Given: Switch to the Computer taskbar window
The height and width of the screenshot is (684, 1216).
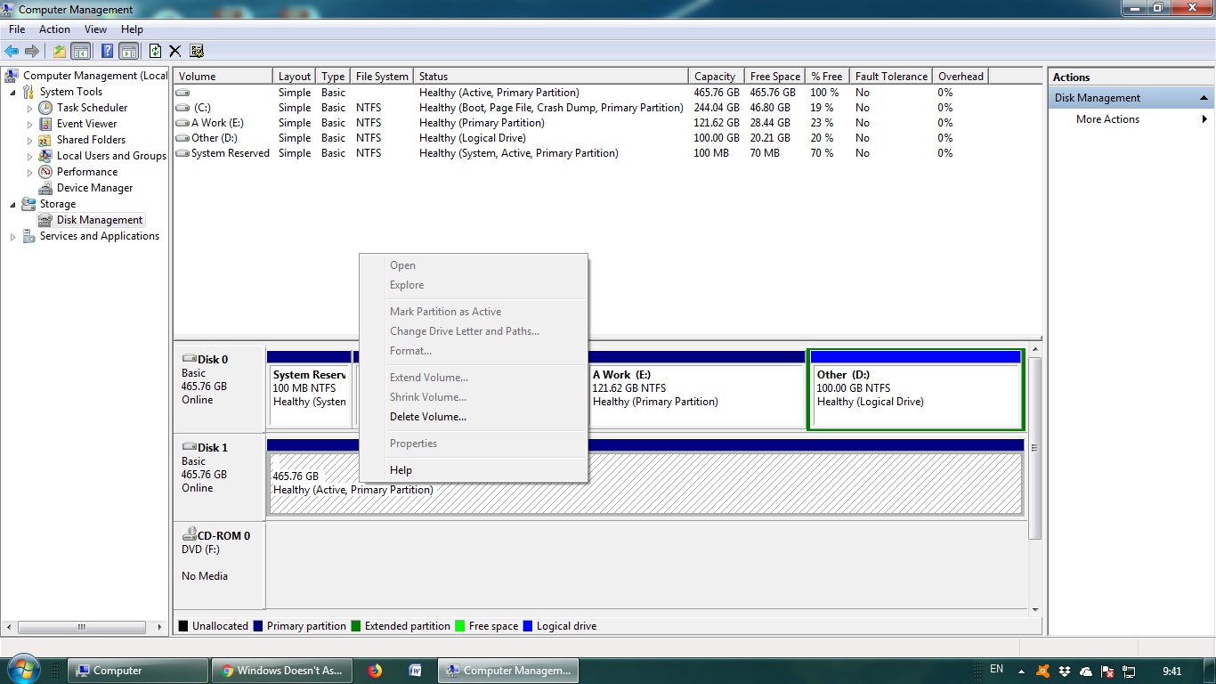Looking at the screenshot, I should pyautogui.click(x=138, y=671).
